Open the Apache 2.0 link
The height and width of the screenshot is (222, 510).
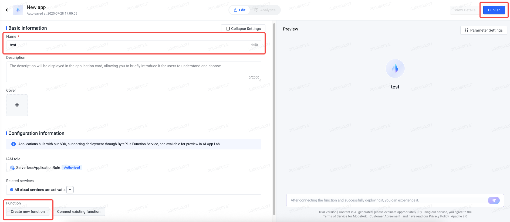(x=459, y=216)
